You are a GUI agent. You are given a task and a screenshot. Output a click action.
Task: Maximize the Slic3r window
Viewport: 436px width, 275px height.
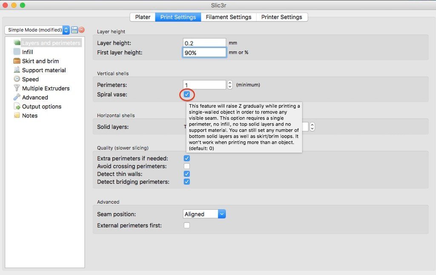point(23,5)
